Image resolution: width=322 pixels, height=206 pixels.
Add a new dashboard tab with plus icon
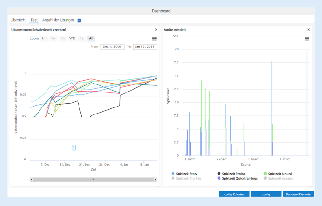pyautogui.click(x=79, y=20)
